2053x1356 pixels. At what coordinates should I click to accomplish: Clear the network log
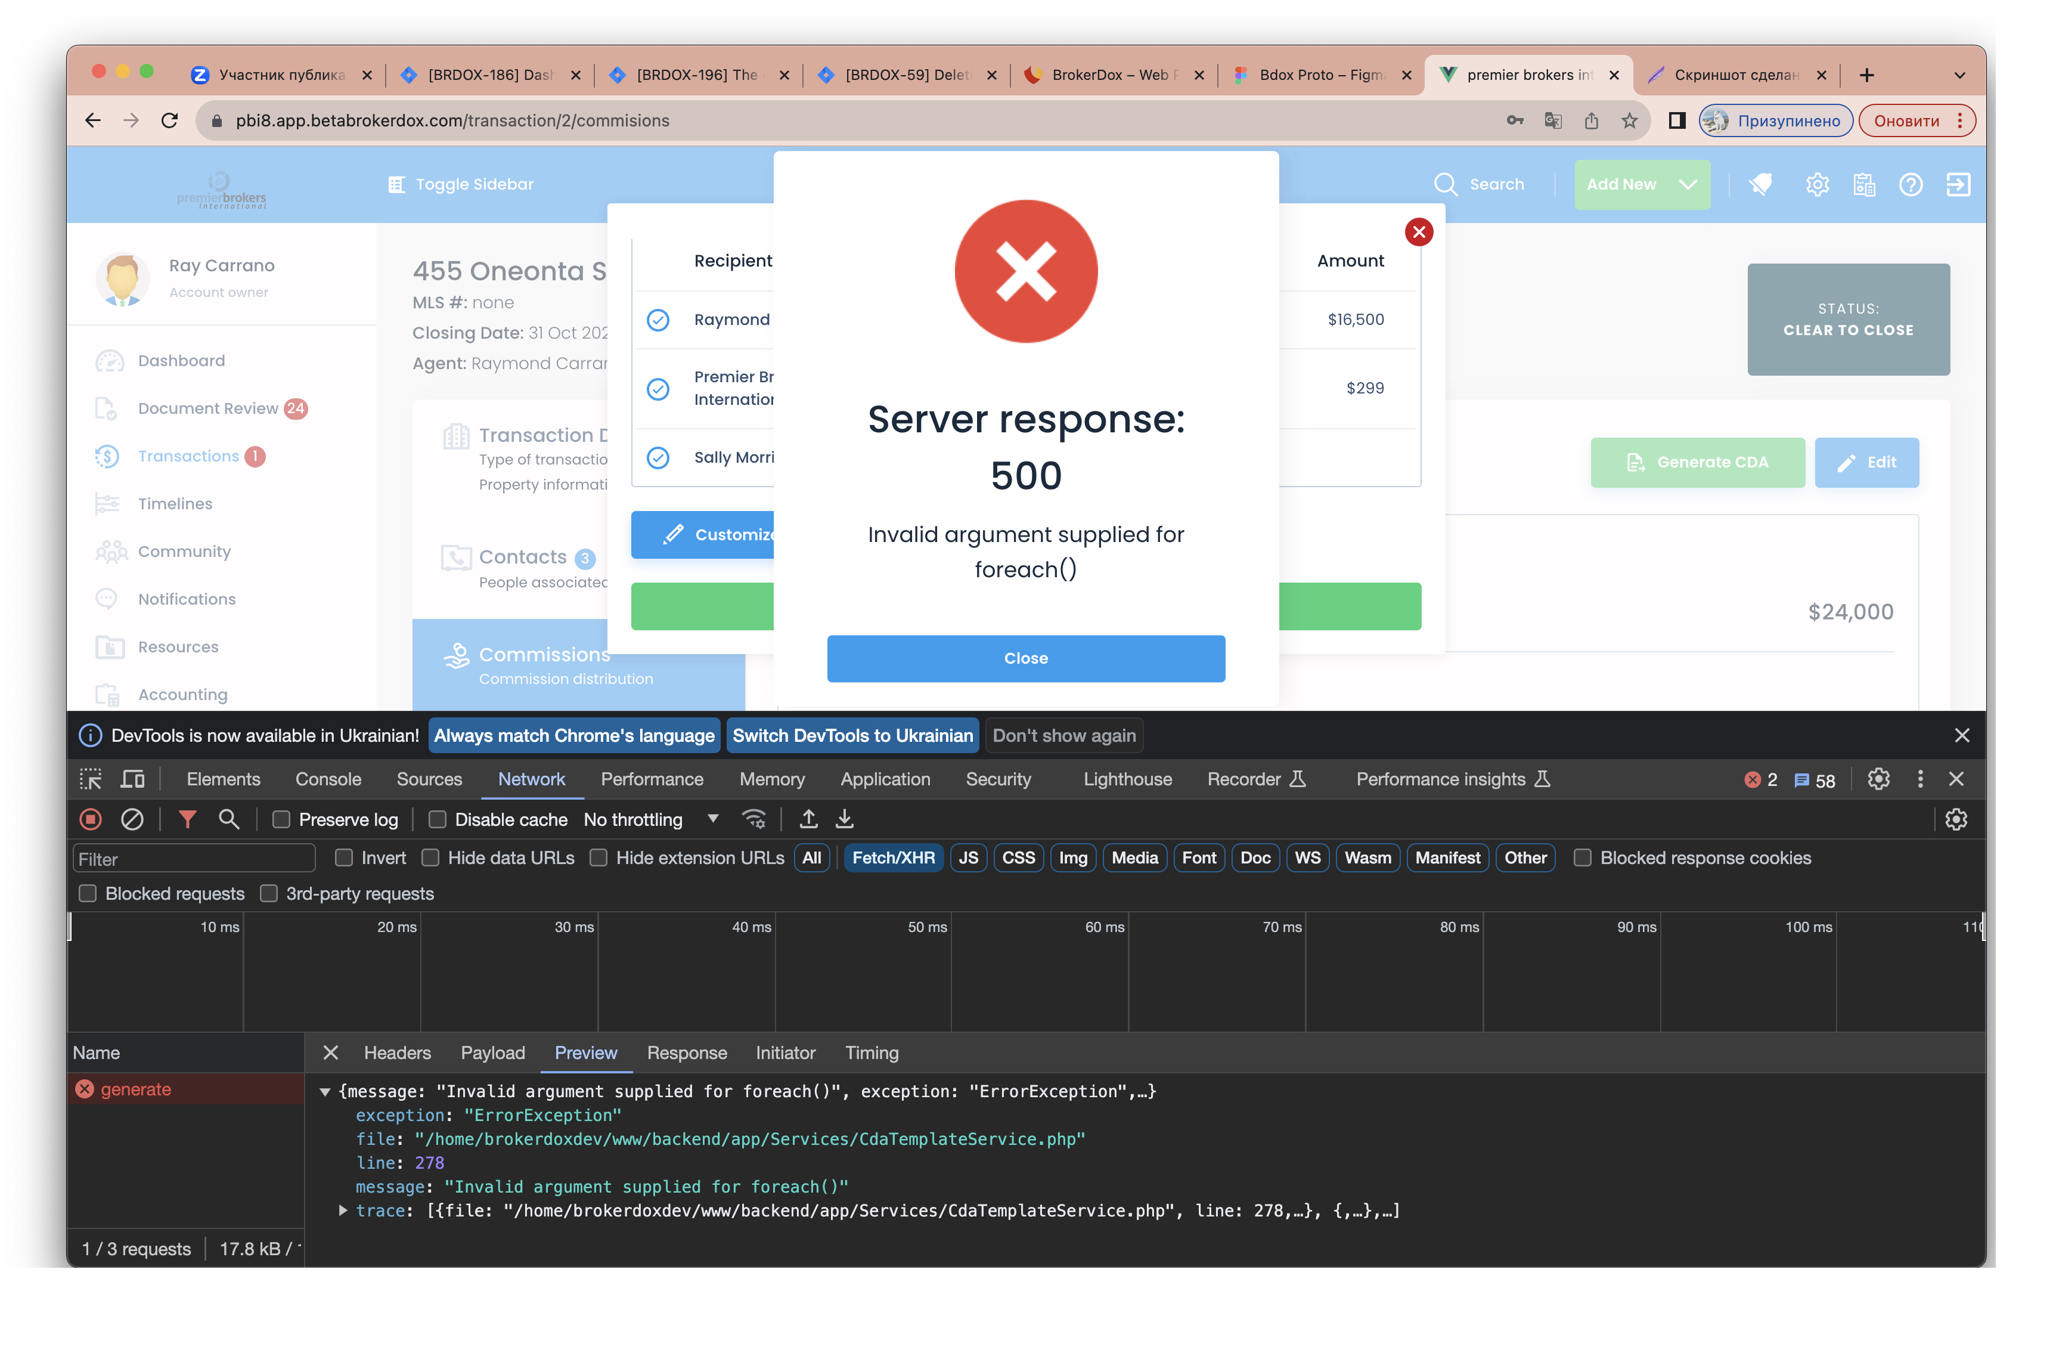131,819
